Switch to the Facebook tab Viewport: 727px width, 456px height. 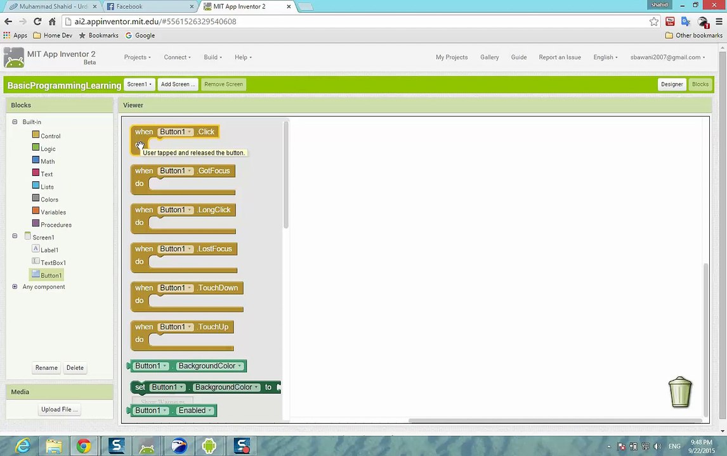[149, 6]
